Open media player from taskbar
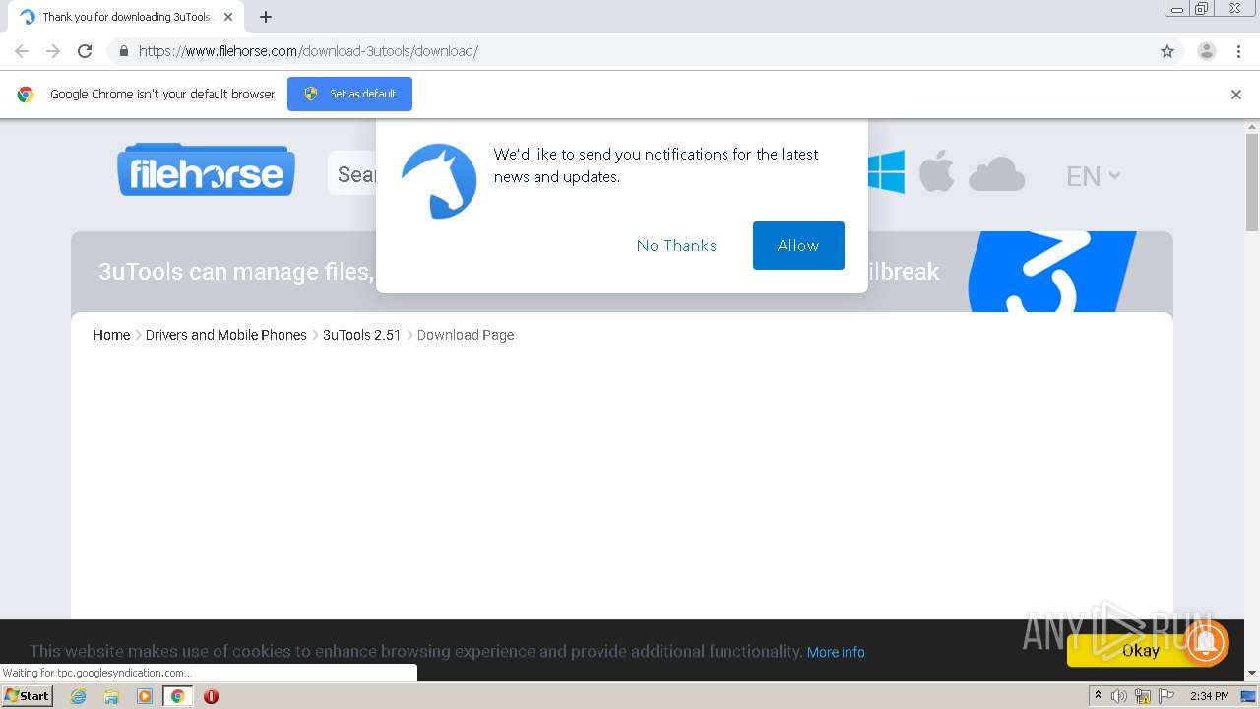 [x=145, y=696]
